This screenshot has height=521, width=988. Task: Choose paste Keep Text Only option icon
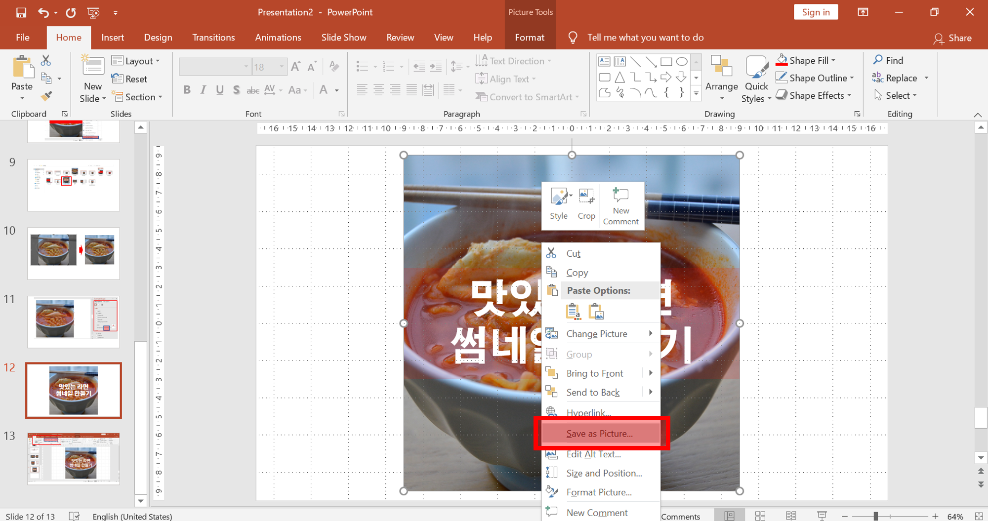573,312
